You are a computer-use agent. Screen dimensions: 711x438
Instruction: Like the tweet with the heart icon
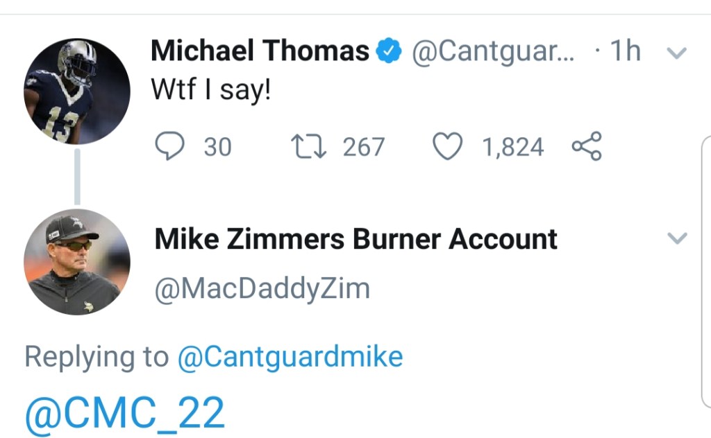[x=447, y=147]
